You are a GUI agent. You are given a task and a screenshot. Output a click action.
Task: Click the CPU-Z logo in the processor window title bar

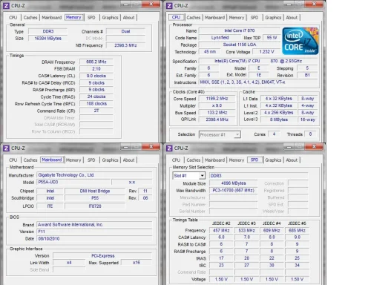tap(169, 5)
